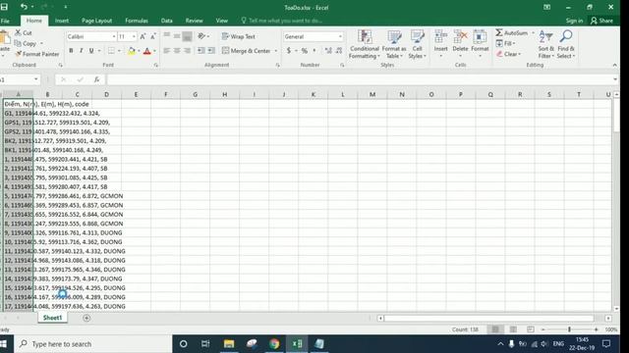Open Merge & Center dropdown arrow
The width and height of the screenshot is (629, 353).
pos(275,51)
